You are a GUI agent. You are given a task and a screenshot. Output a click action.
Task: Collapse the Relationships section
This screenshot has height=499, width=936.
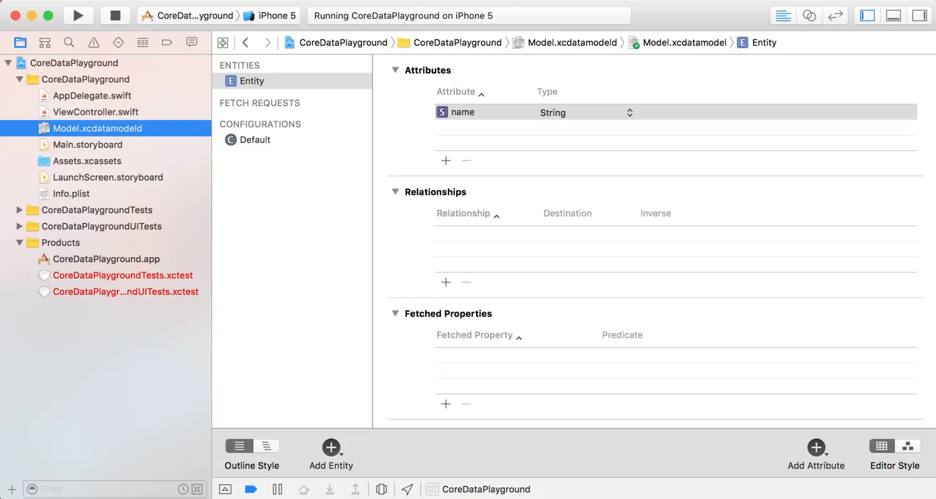(395, 192)
